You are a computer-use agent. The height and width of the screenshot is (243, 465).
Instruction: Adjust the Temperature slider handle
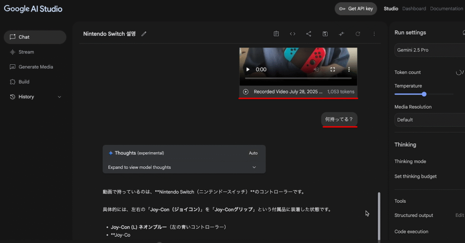[x=424, y=94]
